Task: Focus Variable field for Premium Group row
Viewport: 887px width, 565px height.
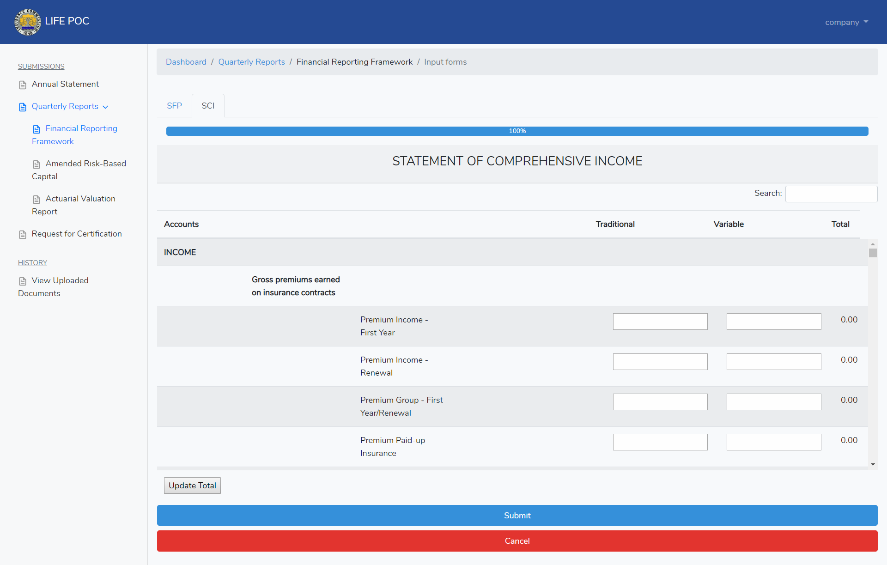Action: (x=774, y=402)
